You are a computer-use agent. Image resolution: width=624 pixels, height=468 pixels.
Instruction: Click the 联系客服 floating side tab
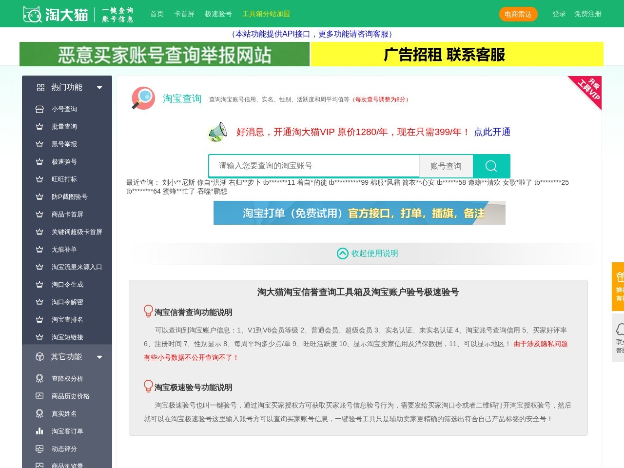click(x=618, y=338)
